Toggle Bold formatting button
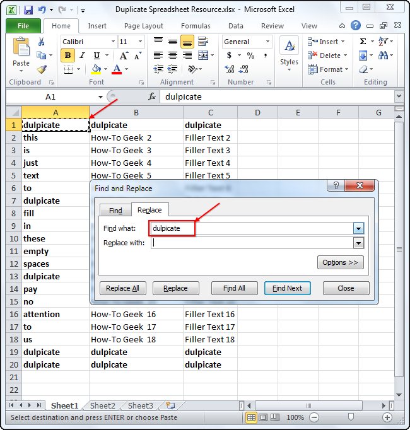This screenshot has width=410, height=430. pyautogui.click(x=67, y=55)
